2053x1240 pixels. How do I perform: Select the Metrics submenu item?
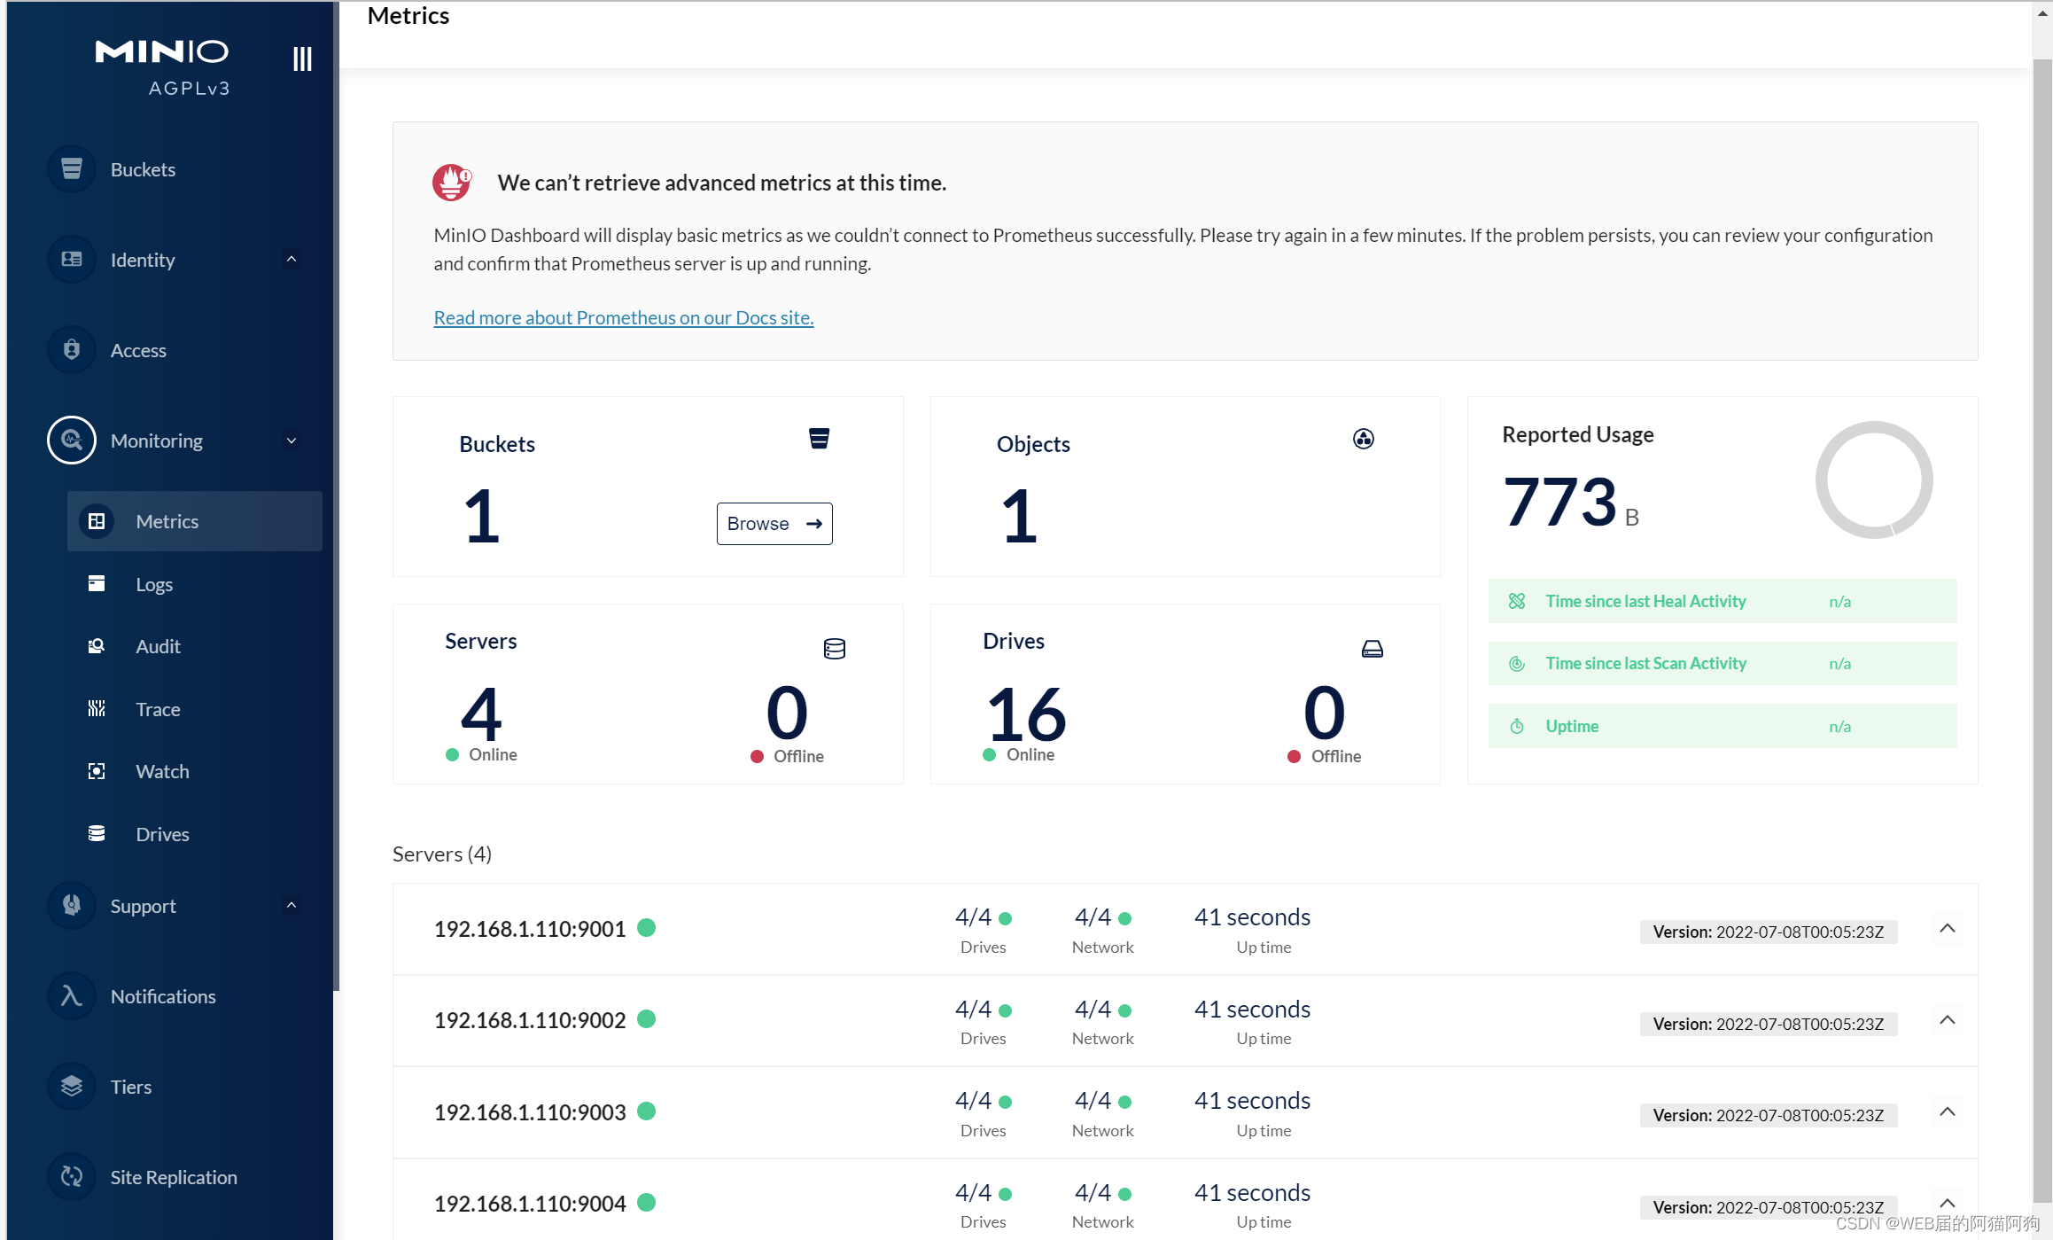point(195,521)
